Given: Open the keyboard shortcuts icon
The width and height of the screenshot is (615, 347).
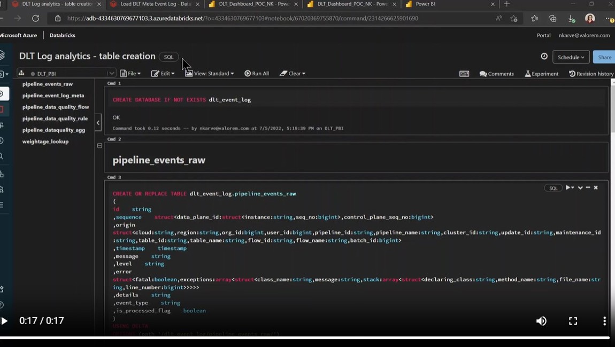Looking at the screenshot, I should (464, 74).
